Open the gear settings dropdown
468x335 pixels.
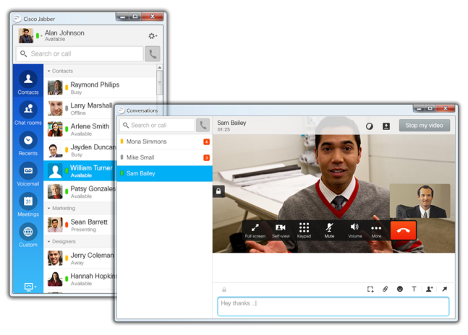click(152, 36)
